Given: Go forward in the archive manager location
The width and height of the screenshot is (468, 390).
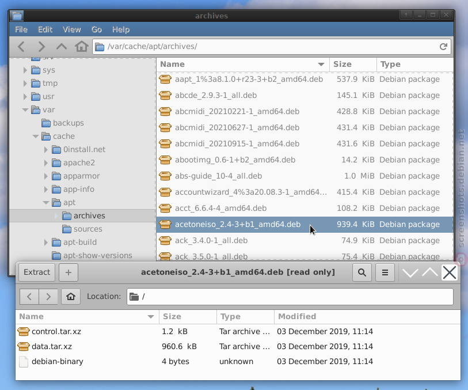Looking at the screenshot, I should [x=48, y=297].
